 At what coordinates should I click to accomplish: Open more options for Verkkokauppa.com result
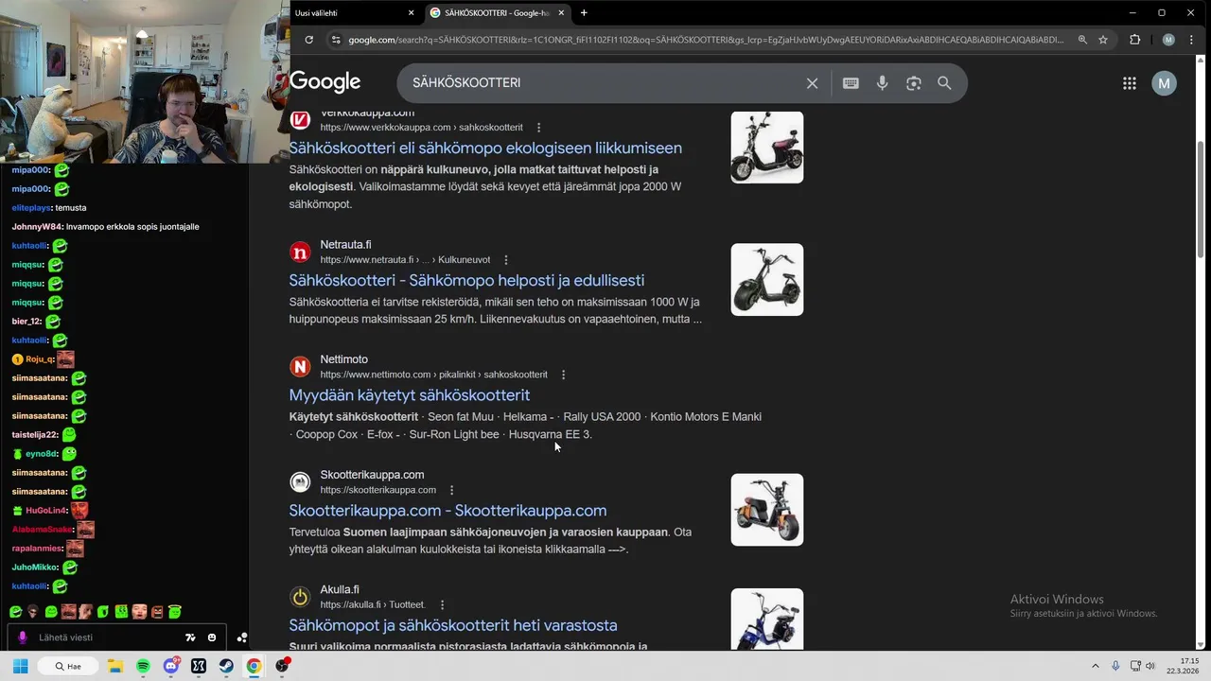pyautogui.click(x=539, y=128)
